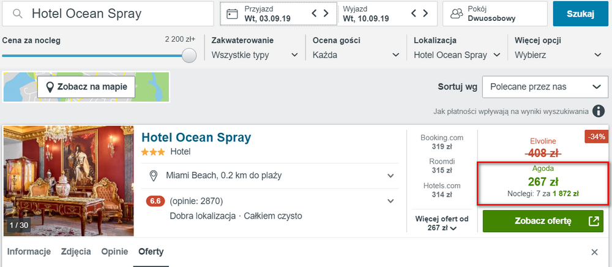Expand the Miami Beach location row

point(270,176)
